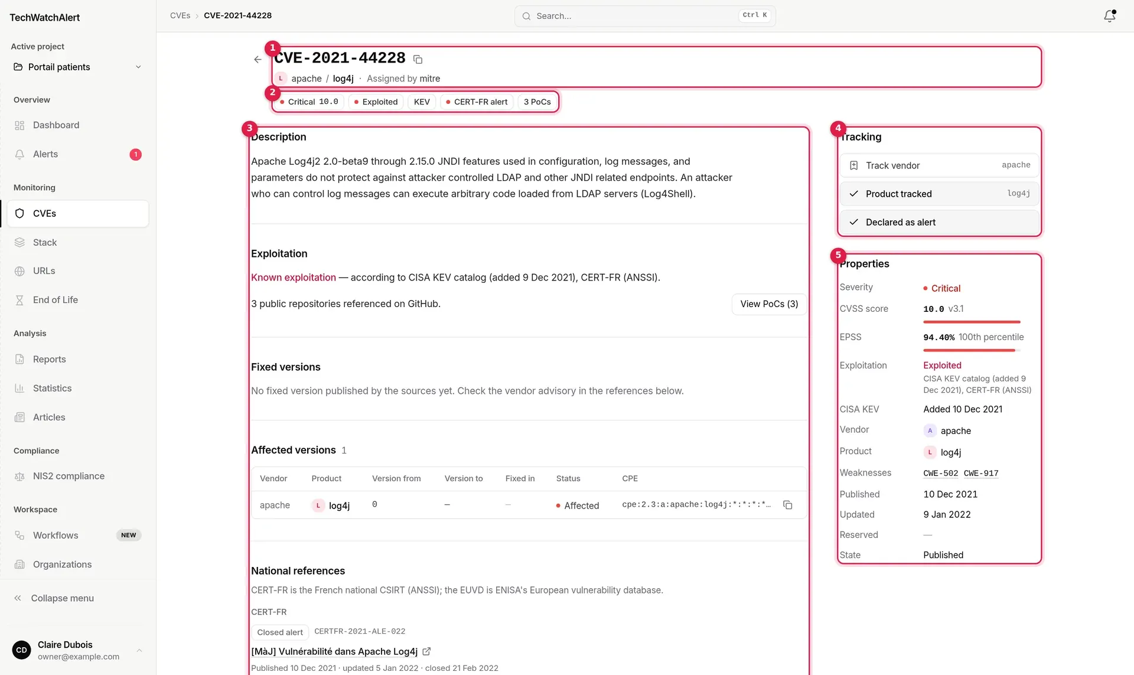Click the notifications bell icon
The height and width of the screenshot is (675, 1134).
click(1109, 16)
